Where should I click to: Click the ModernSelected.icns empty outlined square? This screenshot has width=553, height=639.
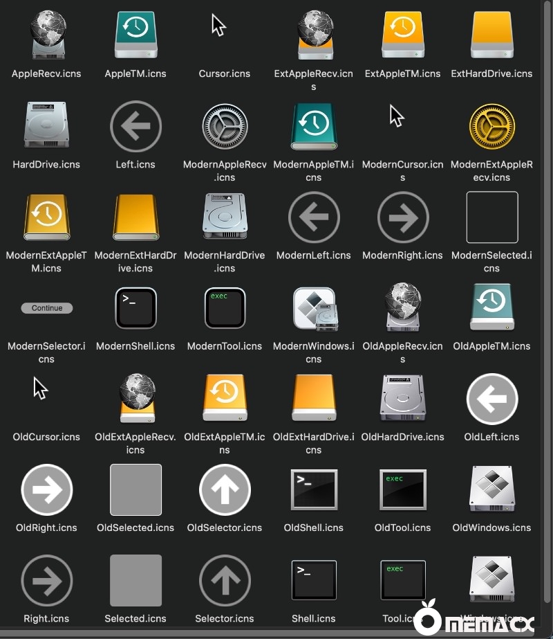[x=491, y=217]
